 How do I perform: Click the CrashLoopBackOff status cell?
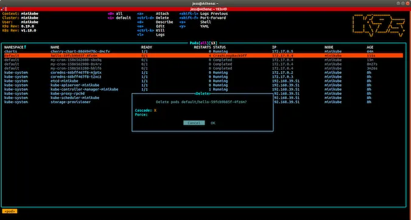pyautogui.click(x=230, y=56)
